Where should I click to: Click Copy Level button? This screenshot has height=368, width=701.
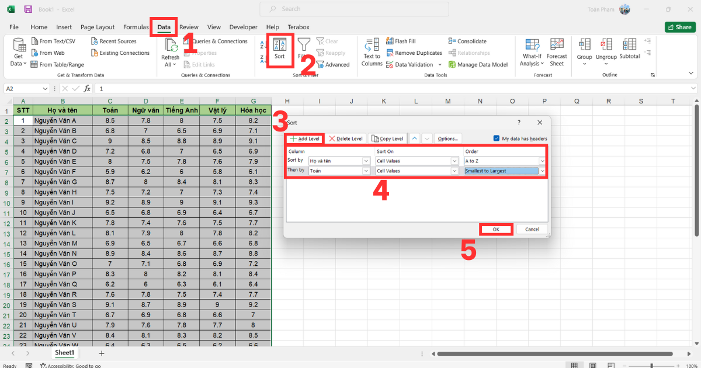pos(387,138)
